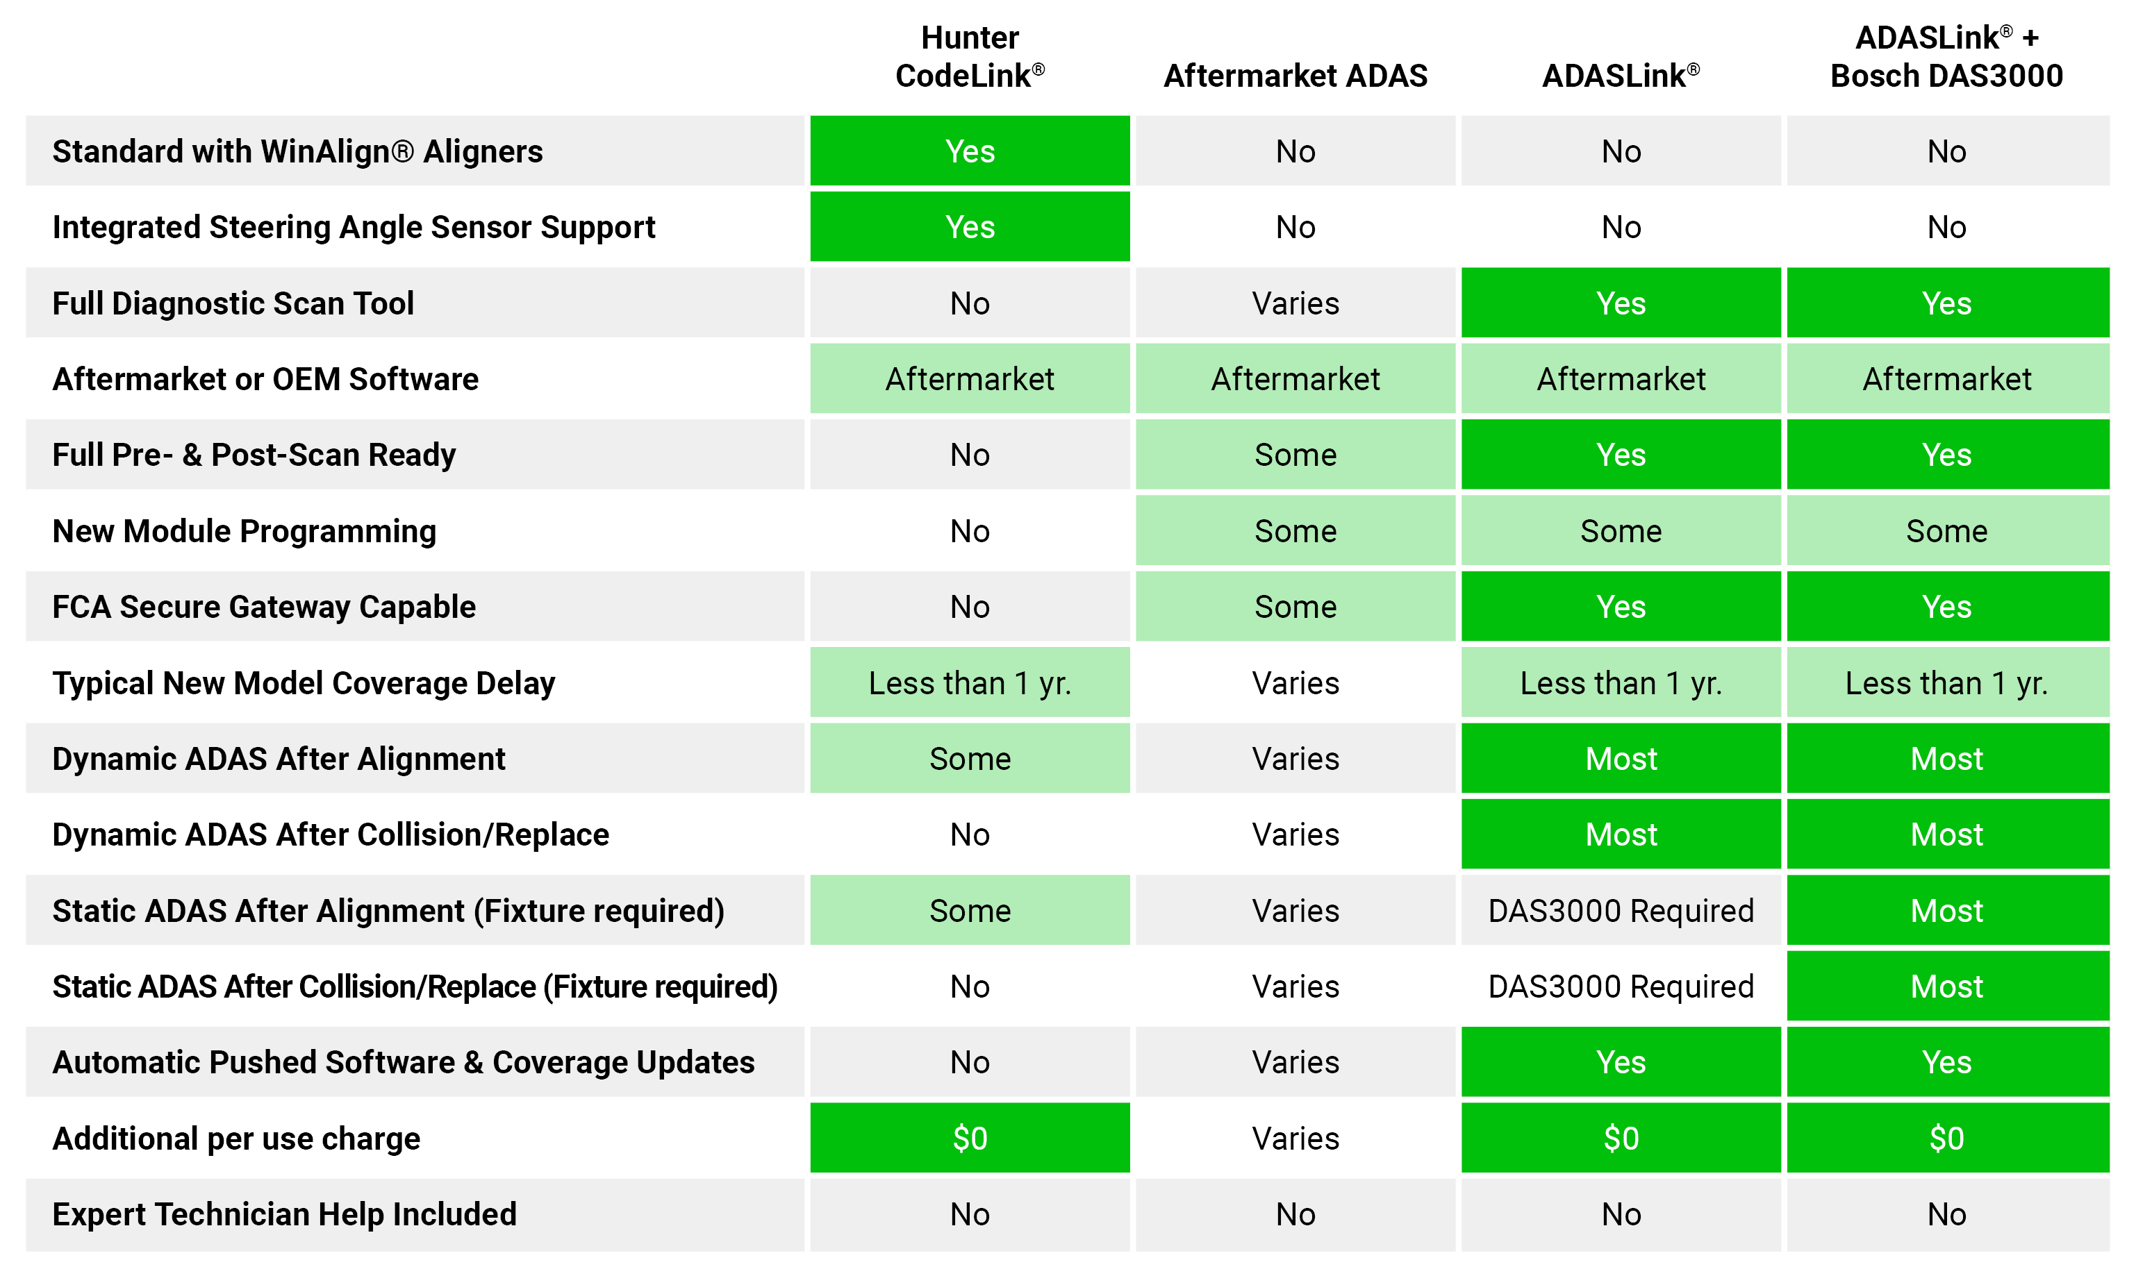Select the 'Full Diagnostic Scan Tool' row label
Image resolution: width=2136 pixels, height=1276 pixels.
233,303
